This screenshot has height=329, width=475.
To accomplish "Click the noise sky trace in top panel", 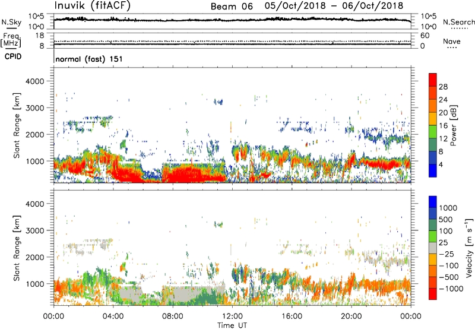I will 232,20.
